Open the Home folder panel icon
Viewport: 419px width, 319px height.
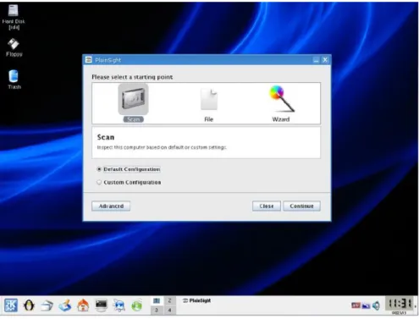[83, 305]
